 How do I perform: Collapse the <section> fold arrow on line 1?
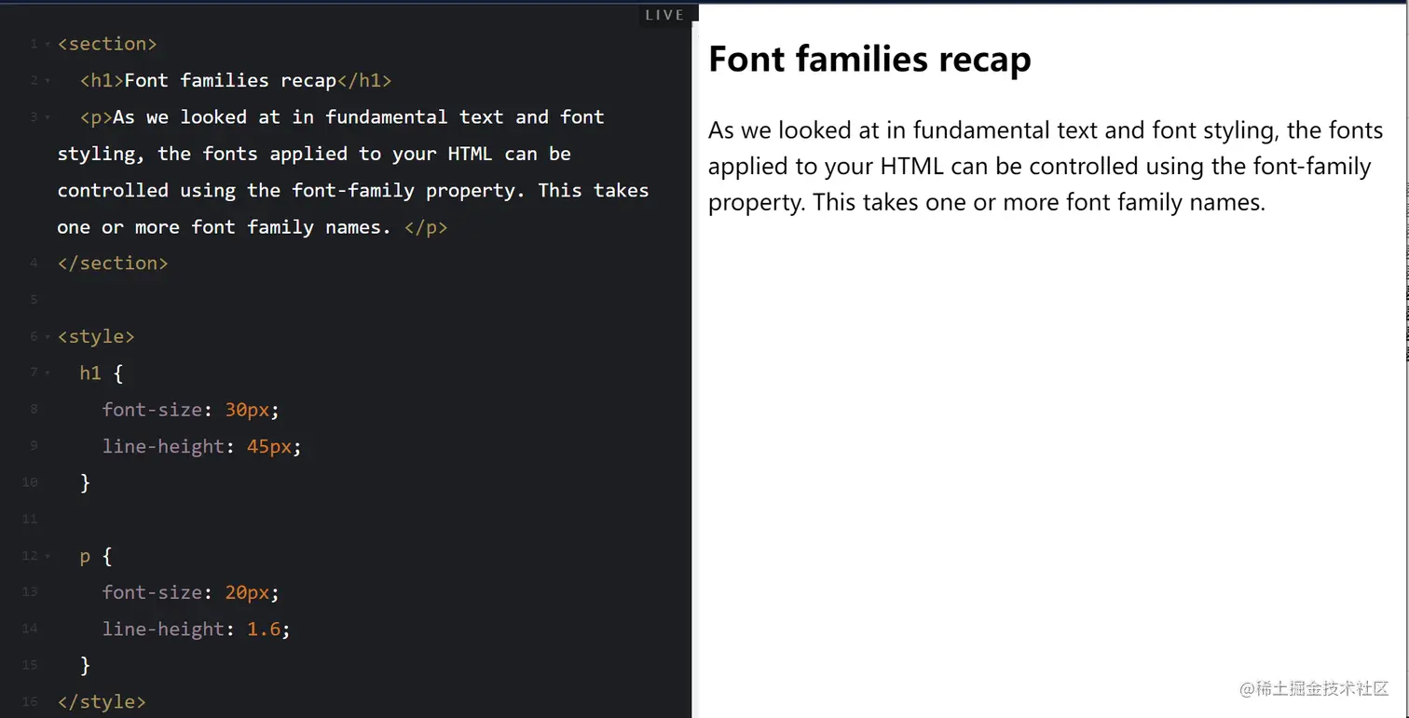48,45
